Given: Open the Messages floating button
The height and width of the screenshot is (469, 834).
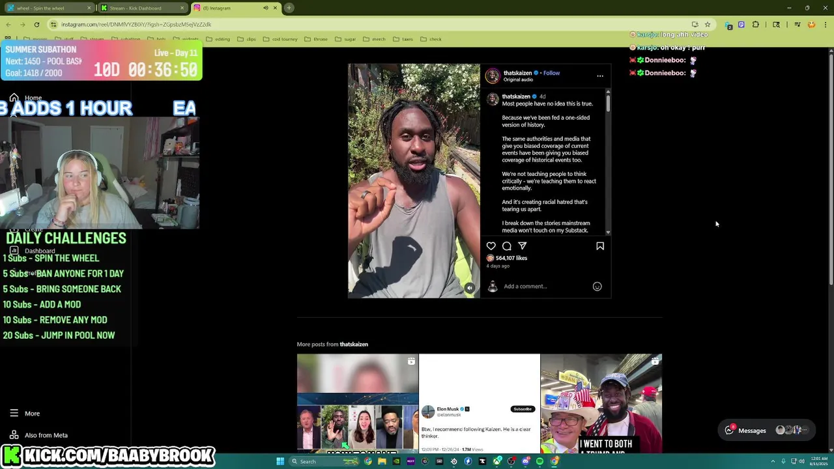Looking at the screenshot, I should coord(767,430).
